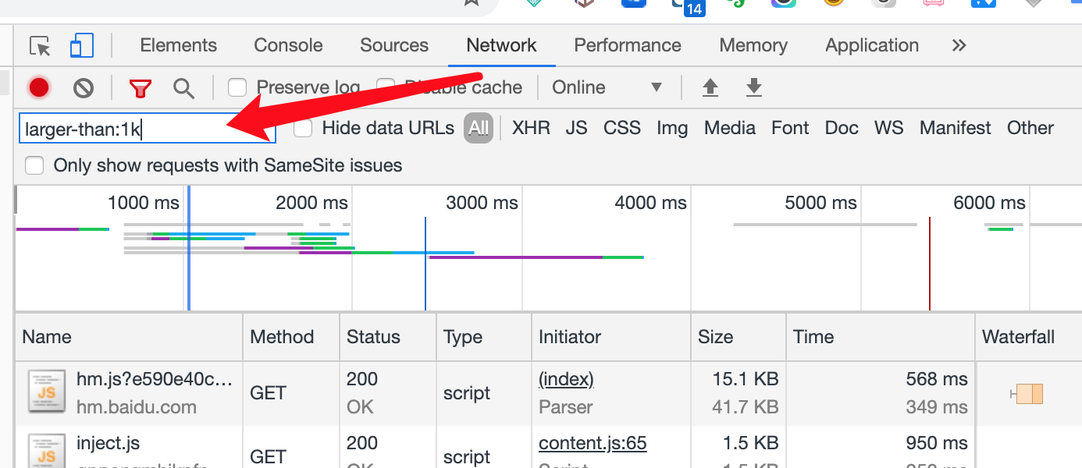Export HAR file with download arrow
Screen dimensions: 1082x468
pos(753,87)
